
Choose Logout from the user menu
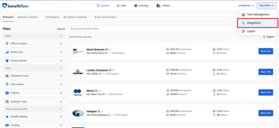(258, 31)
